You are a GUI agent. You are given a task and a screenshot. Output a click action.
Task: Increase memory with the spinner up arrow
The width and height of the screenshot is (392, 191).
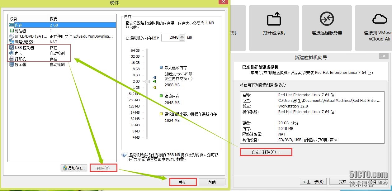coord(182,36)
